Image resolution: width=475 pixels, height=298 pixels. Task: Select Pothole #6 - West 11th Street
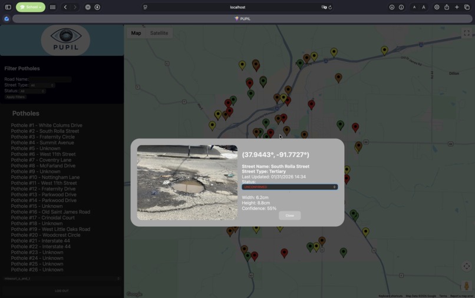point(44,154)
